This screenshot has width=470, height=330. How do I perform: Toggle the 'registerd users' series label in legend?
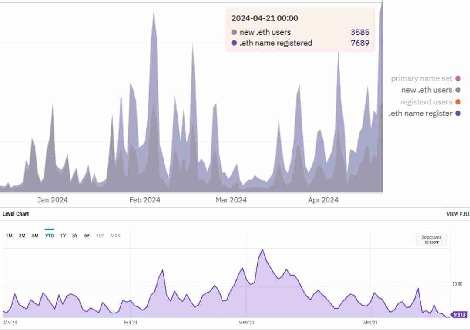coord(426,102)
